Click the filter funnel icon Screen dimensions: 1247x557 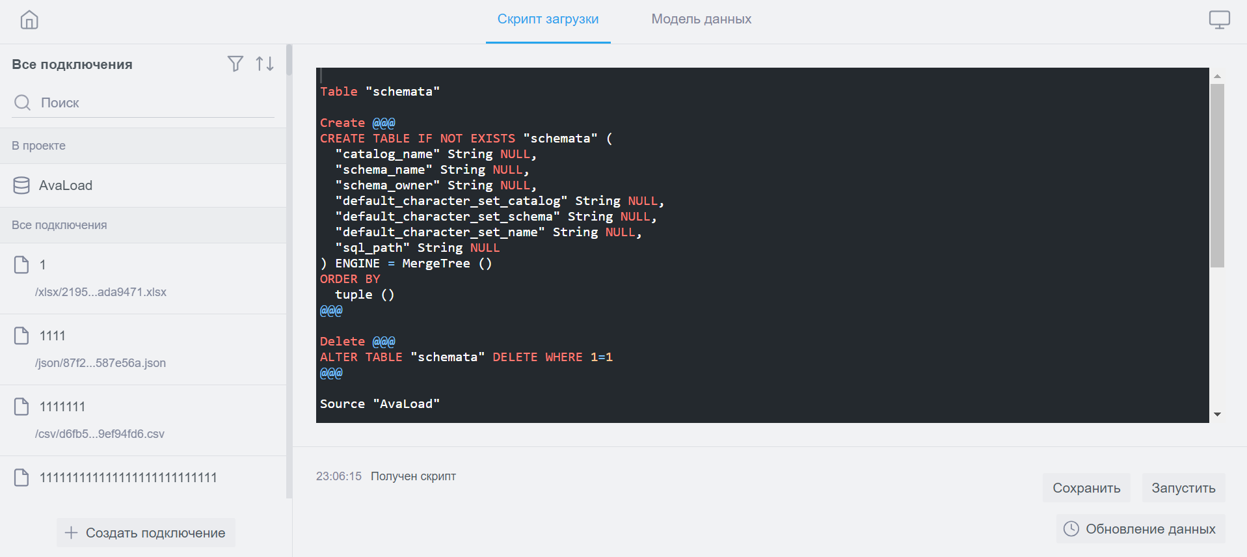235,64
